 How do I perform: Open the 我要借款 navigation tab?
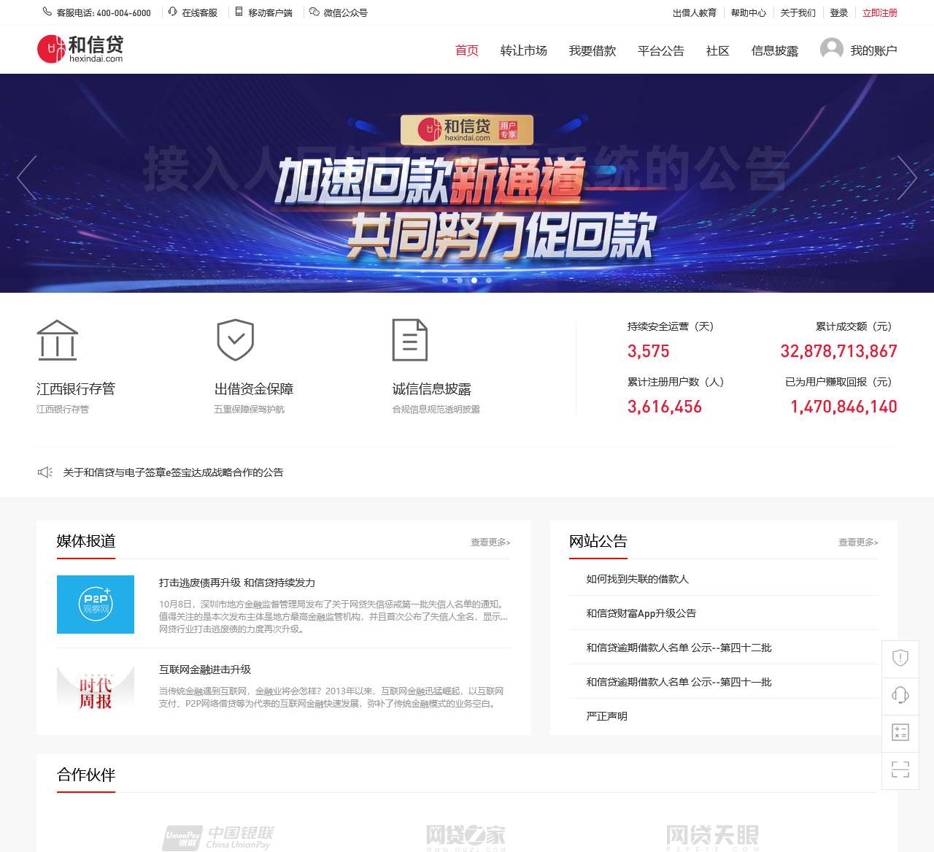pos(593,50)
